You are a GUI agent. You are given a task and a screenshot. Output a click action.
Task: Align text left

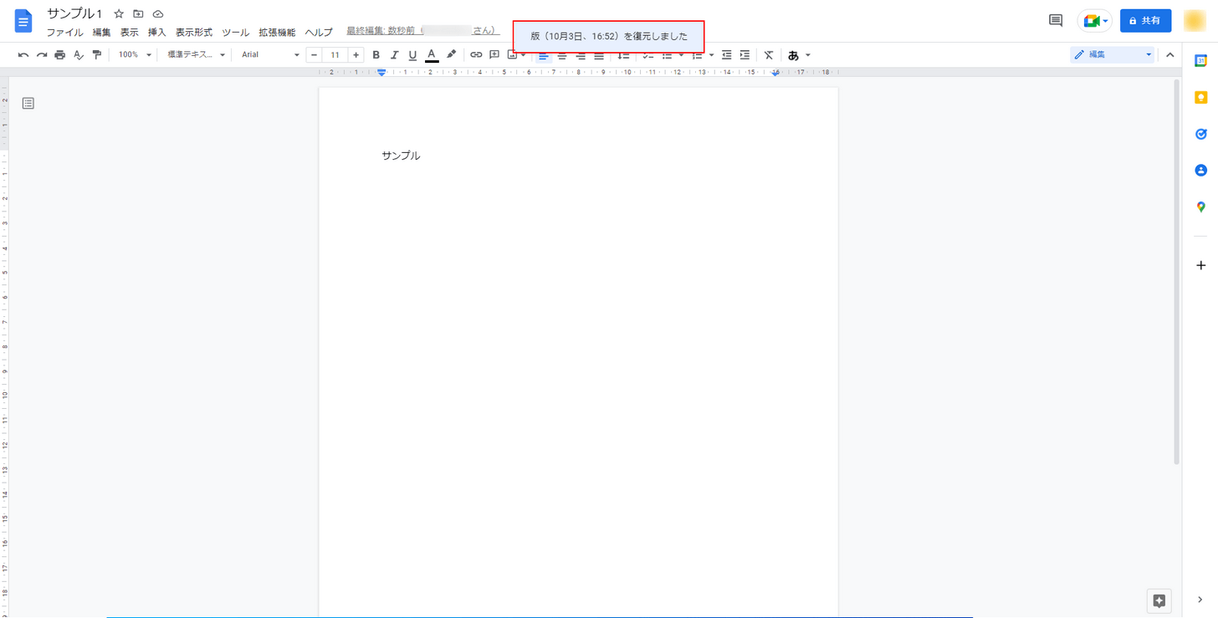point(544,55)
